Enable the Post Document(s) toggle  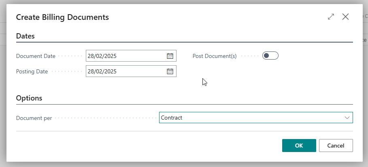tap(270, 56)
